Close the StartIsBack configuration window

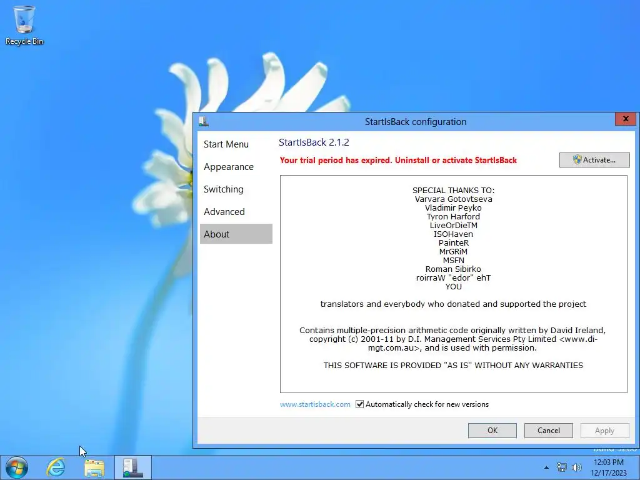[625, 119]
